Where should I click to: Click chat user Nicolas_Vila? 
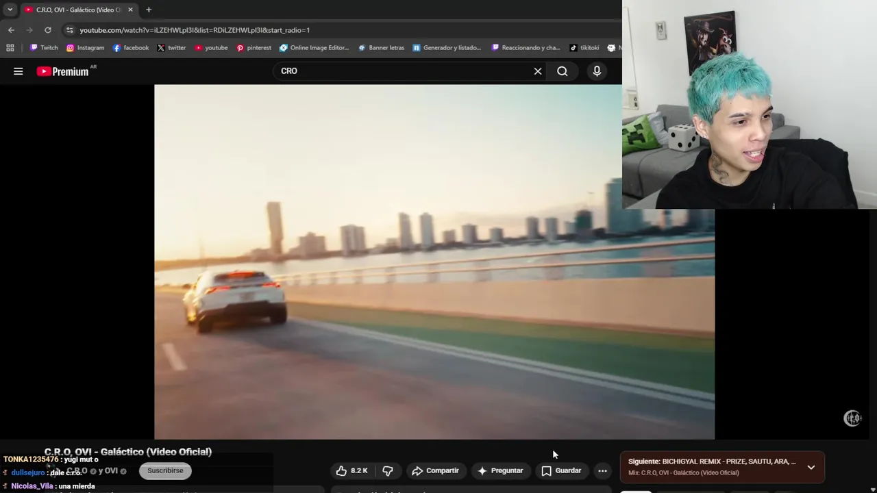tap(32, 486)
